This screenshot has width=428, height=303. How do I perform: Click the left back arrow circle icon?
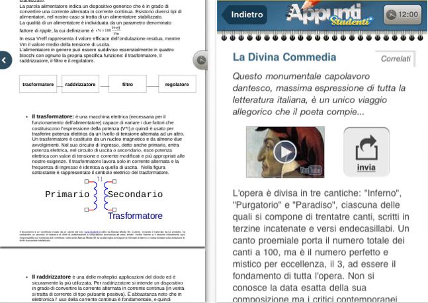point(5,61)
